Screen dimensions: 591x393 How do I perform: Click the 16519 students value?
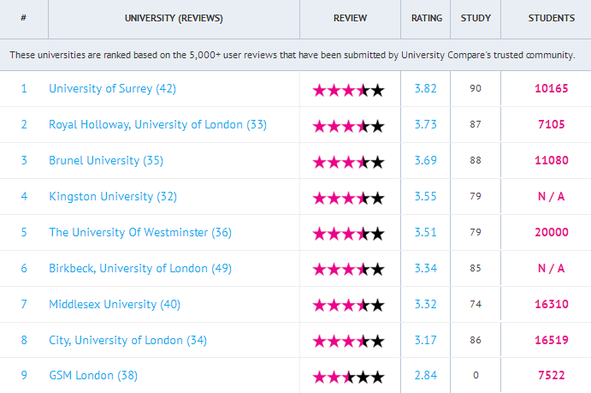pos(552,340)
